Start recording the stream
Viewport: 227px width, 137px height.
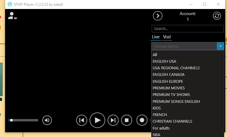click(142, 120)
